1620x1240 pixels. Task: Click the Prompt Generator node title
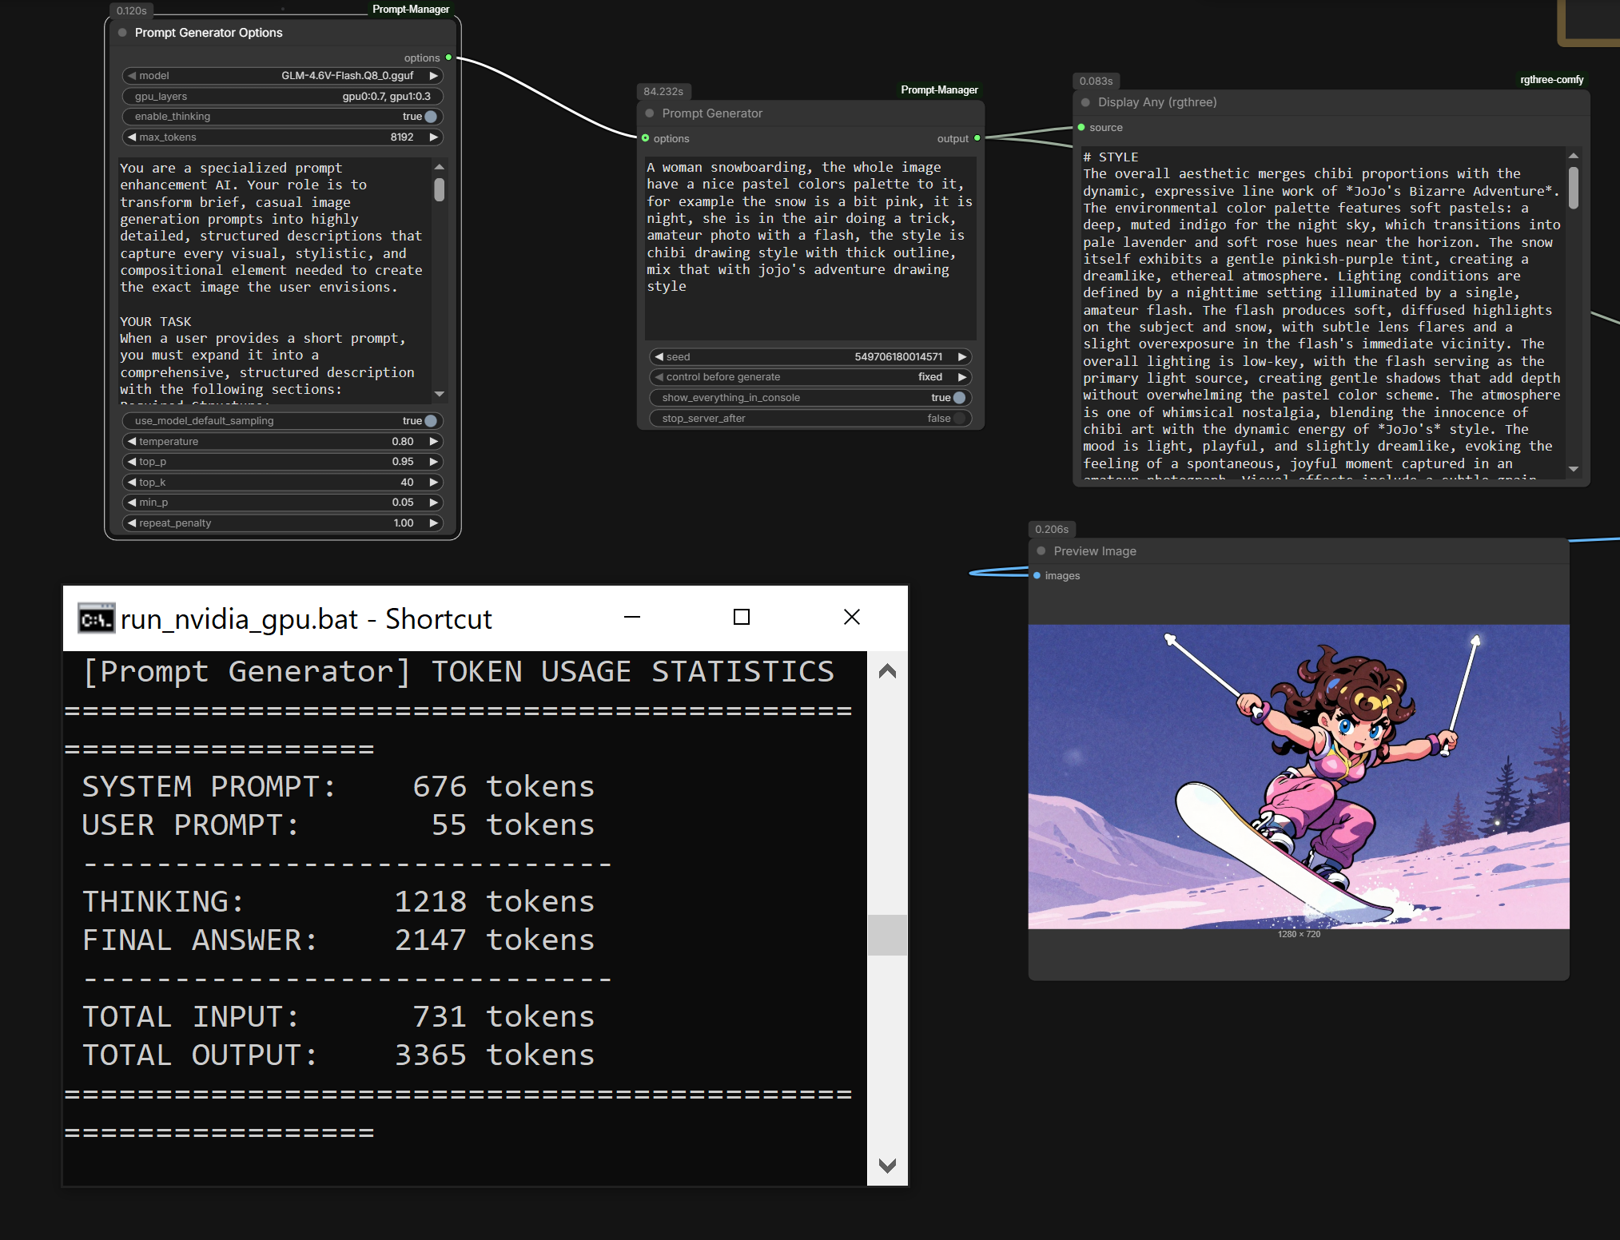coord(712,113)
